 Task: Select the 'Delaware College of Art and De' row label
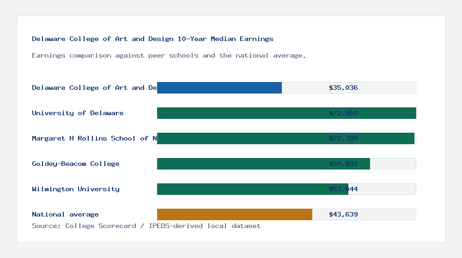click(94, 88)
